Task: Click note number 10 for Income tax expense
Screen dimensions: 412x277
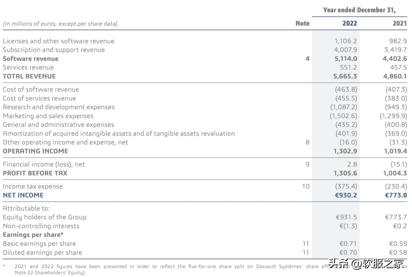Action: [x=306, y=186]
